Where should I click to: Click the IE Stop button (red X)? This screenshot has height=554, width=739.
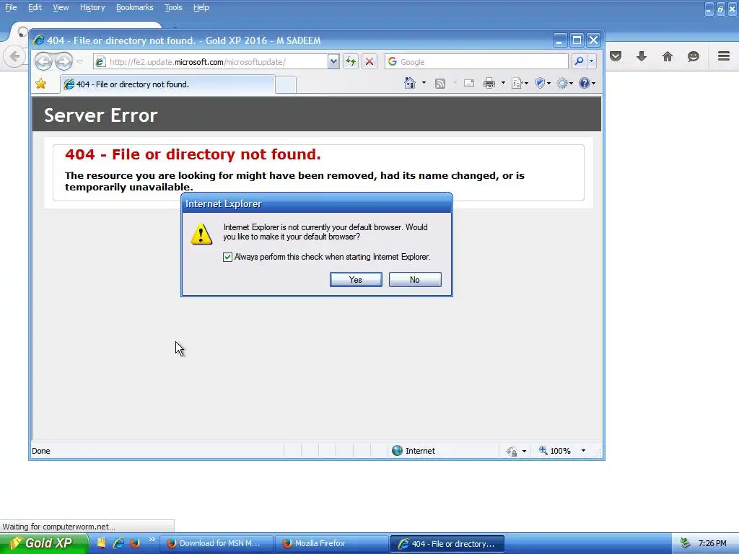369,62
